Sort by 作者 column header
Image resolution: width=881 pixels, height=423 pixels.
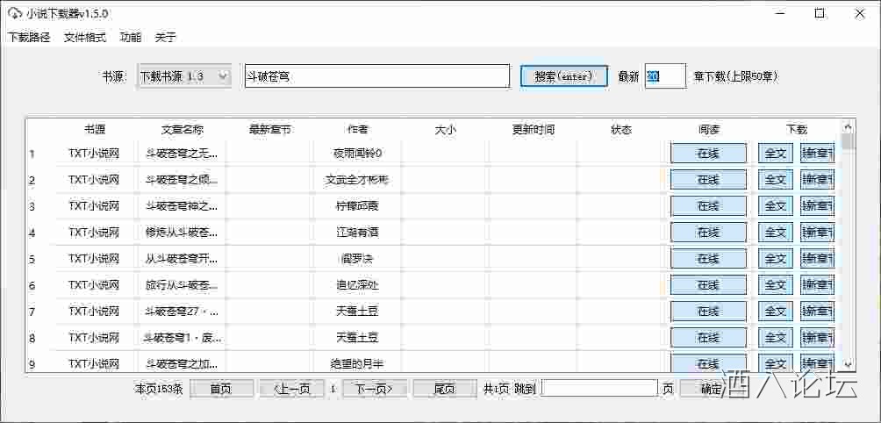click(357, 129)
